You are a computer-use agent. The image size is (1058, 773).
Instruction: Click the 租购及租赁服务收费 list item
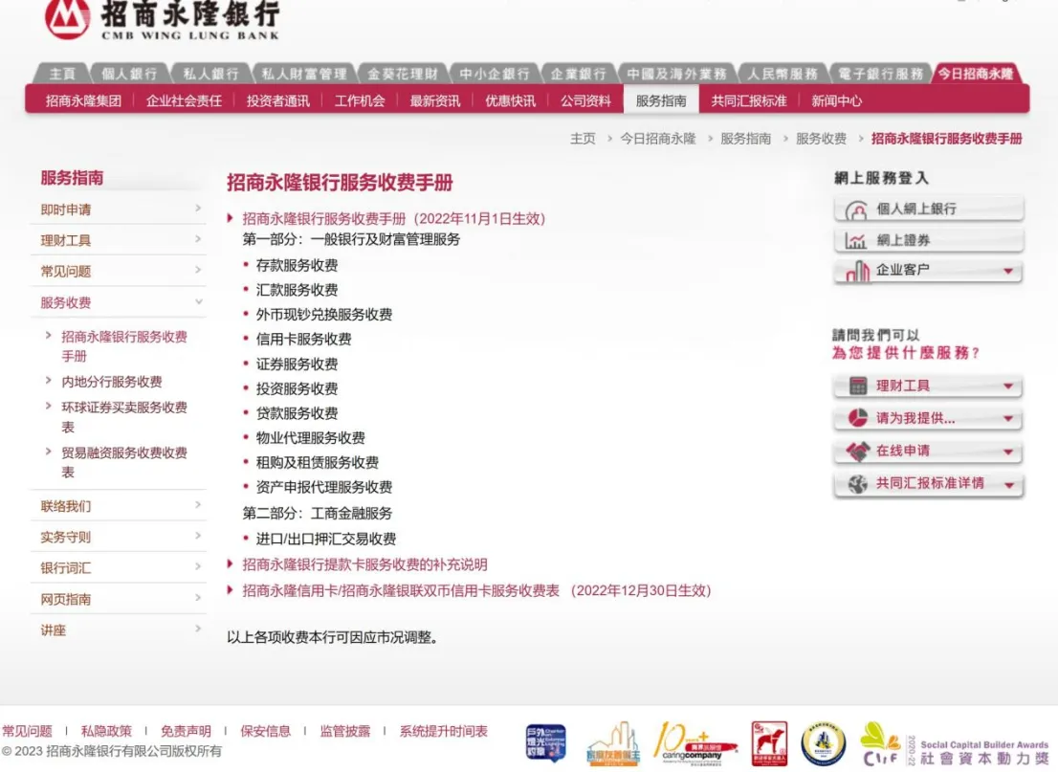pos(317,463)
